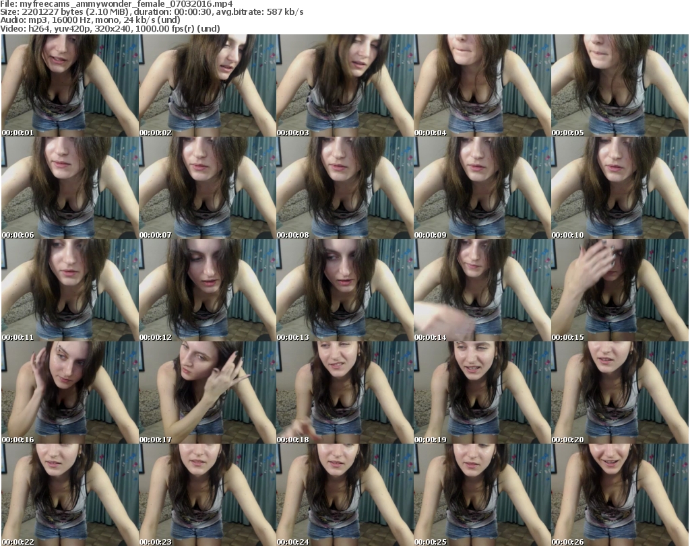
Task: Click the 00:00:16 frame
Action: (x=70, y=393)
